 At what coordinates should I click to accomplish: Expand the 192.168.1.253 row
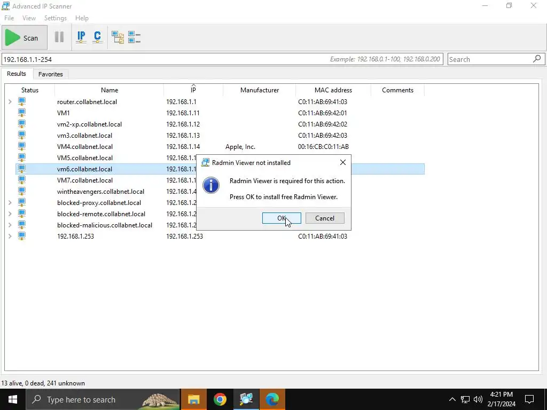pos(10,236)
